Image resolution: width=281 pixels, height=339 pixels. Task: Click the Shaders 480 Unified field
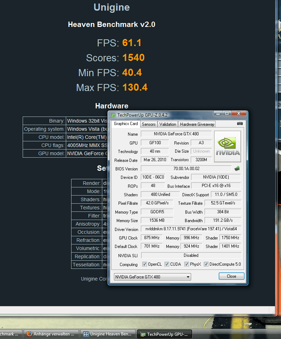(x=160, y=194)
